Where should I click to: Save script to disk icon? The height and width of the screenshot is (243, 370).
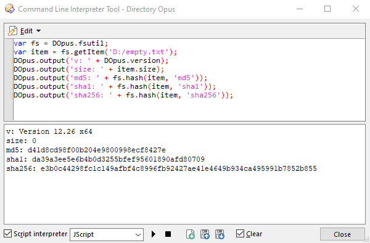[x=220, y=234]
